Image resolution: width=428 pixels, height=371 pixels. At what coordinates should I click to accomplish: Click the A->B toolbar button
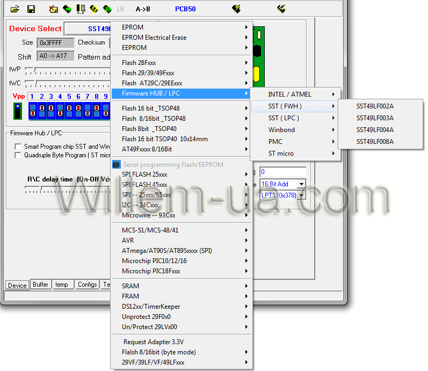pos(143,9)
